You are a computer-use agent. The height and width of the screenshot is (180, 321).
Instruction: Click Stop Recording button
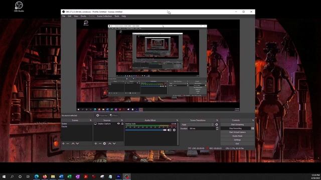tap(236, 128)
